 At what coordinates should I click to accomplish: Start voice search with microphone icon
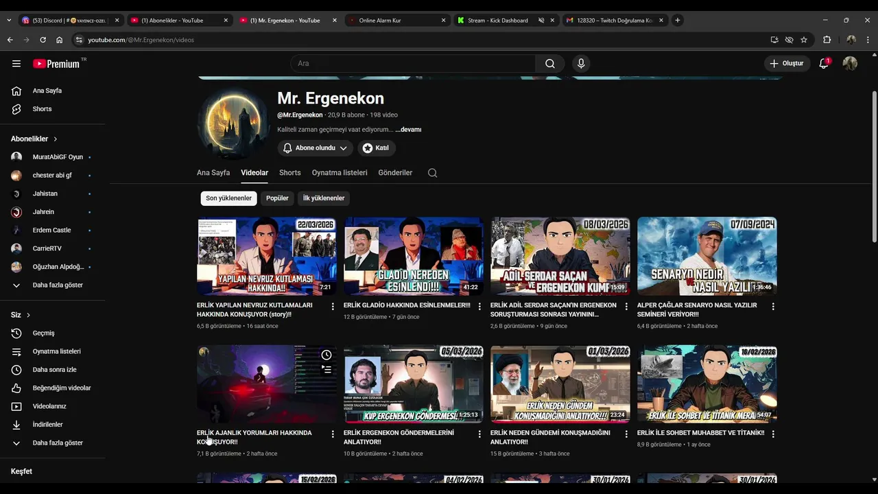581,63
